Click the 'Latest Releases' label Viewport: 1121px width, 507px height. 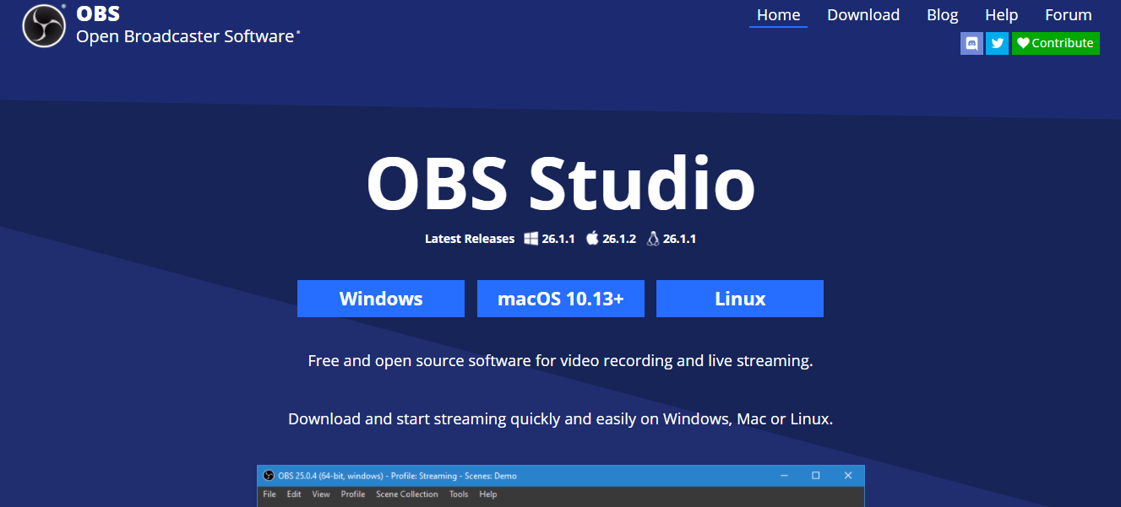pyautogui.click(x=470, y=239)
